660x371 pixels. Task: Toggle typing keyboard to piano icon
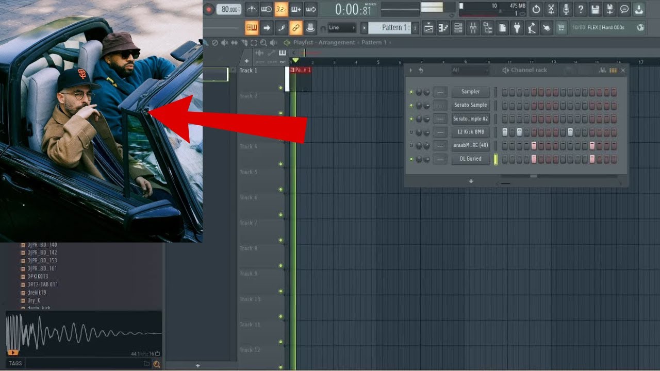252,28
